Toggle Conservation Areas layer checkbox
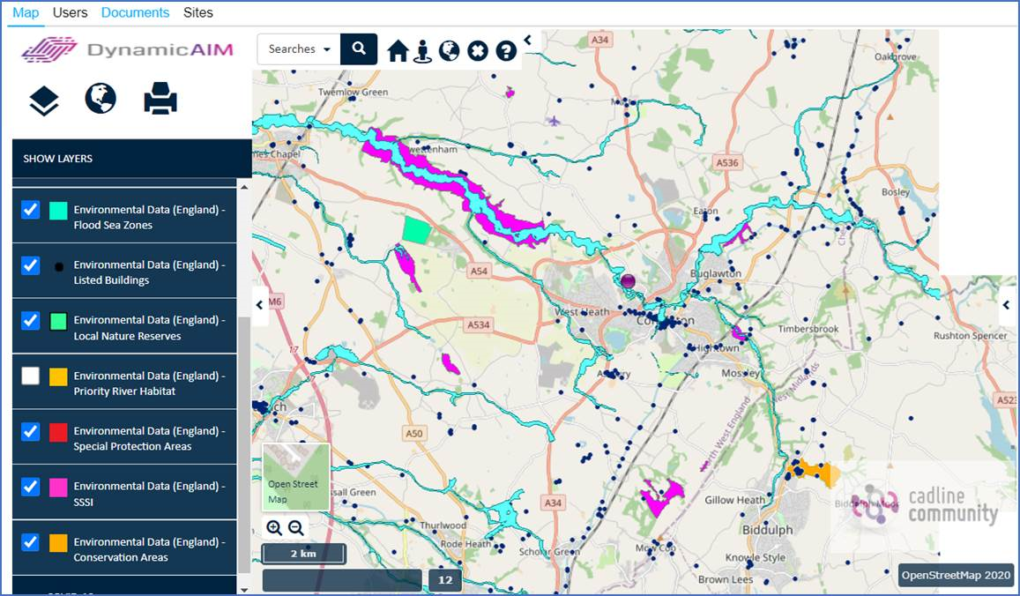 [31, 541]
